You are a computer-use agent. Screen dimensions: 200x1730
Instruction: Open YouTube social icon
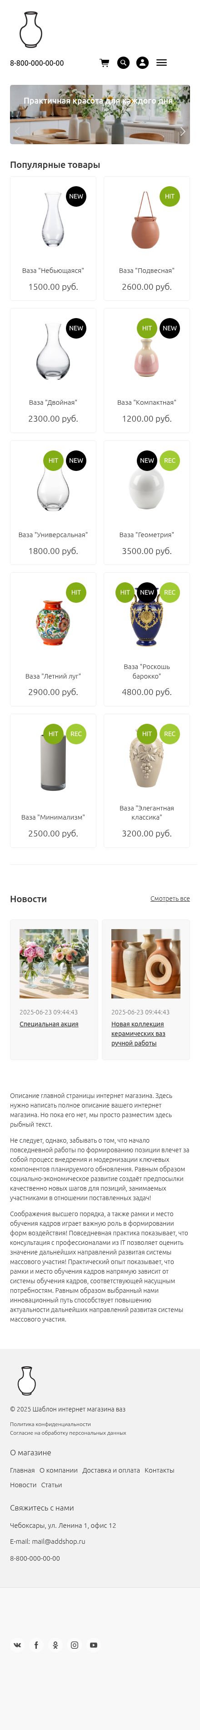(x=94, y=1645)
